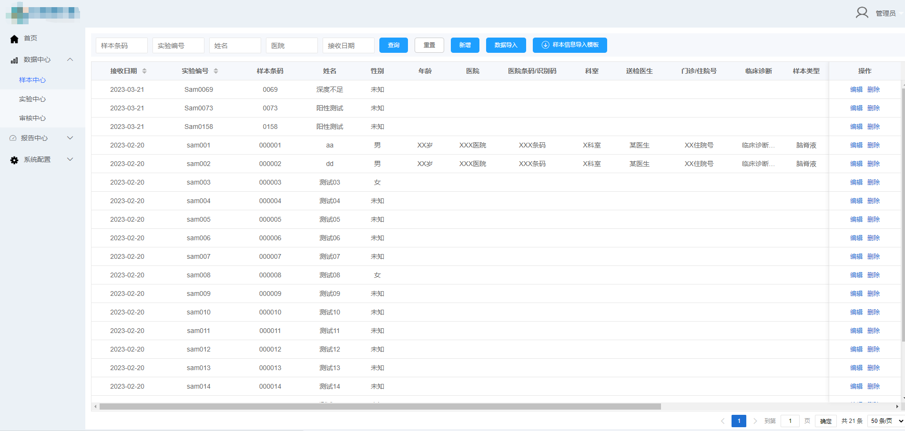Click the 临床诊断 column header

point(759,71)
